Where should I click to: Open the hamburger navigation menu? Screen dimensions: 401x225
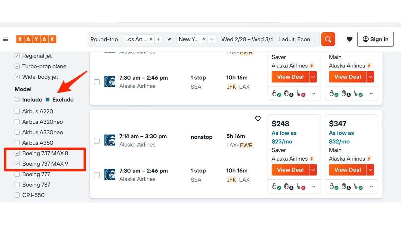point(5,39)
